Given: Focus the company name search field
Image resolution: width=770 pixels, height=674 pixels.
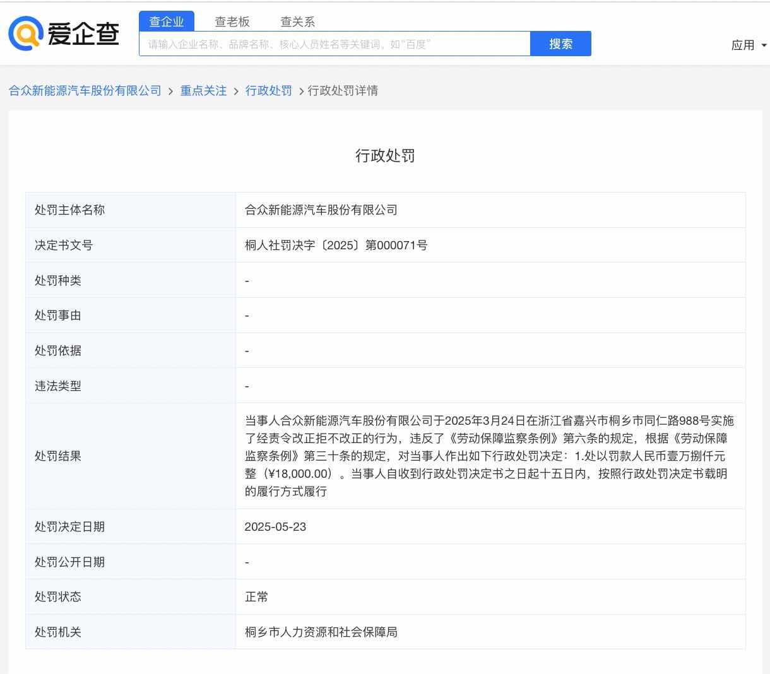Looking at the screenshot, I should (335, 44).
